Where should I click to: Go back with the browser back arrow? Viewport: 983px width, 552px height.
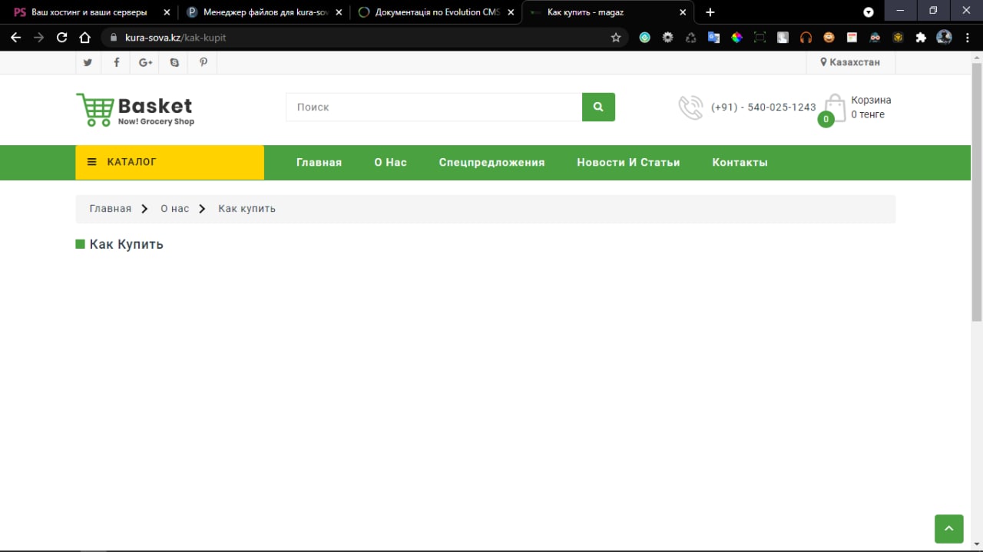[x=16, y=38]
